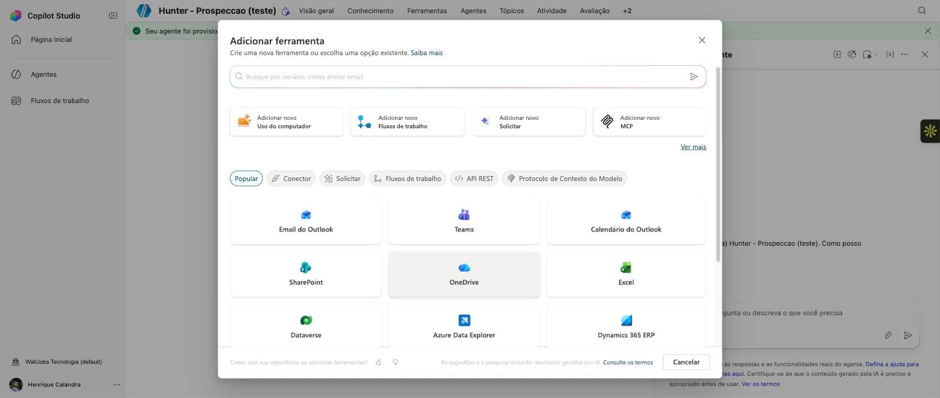Image resolution: width=940 pixels, height=398 pixels.
Task: Open Página Inicial home icon
Action: click(16, 40)
